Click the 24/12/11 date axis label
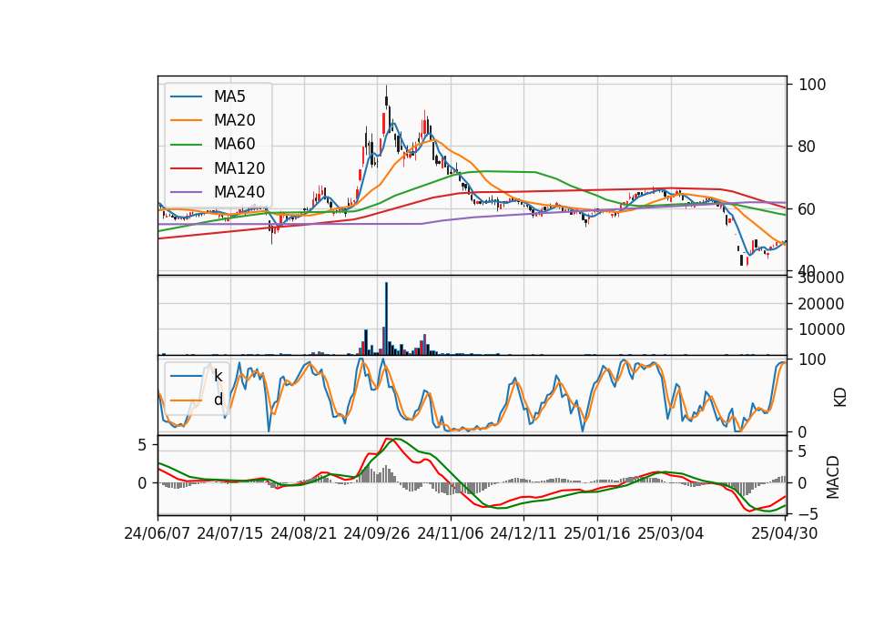Viewport: 874px width, 628px height. (523, 533)
